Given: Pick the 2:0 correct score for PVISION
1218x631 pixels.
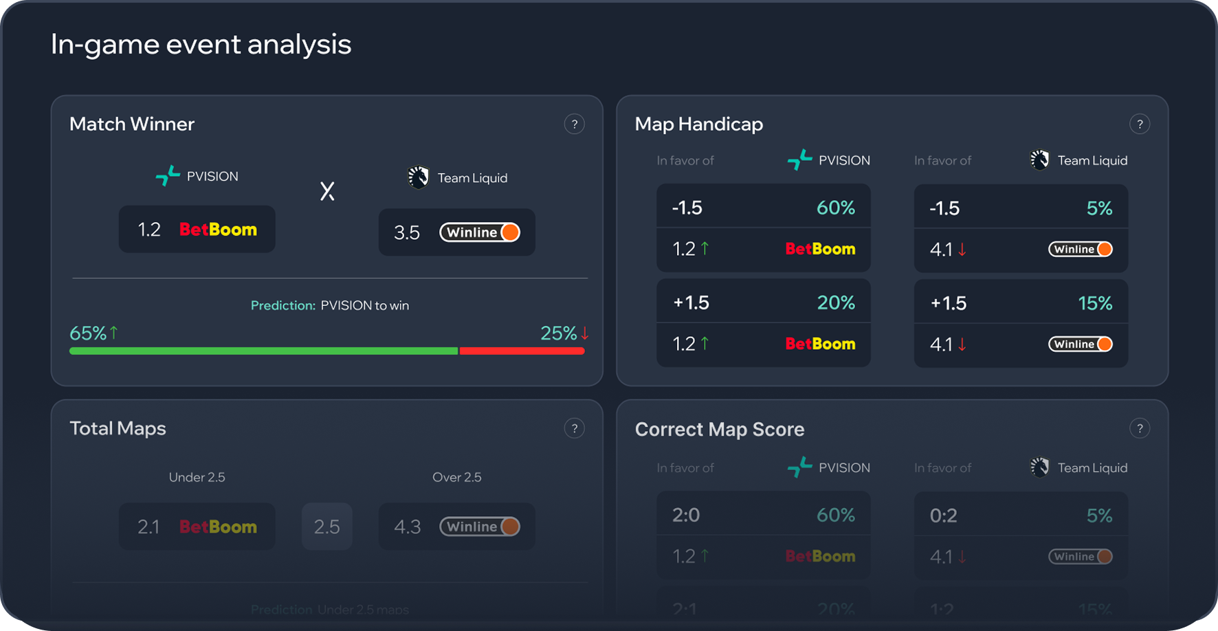Looking at the screenshot, I should click(763, 515).
